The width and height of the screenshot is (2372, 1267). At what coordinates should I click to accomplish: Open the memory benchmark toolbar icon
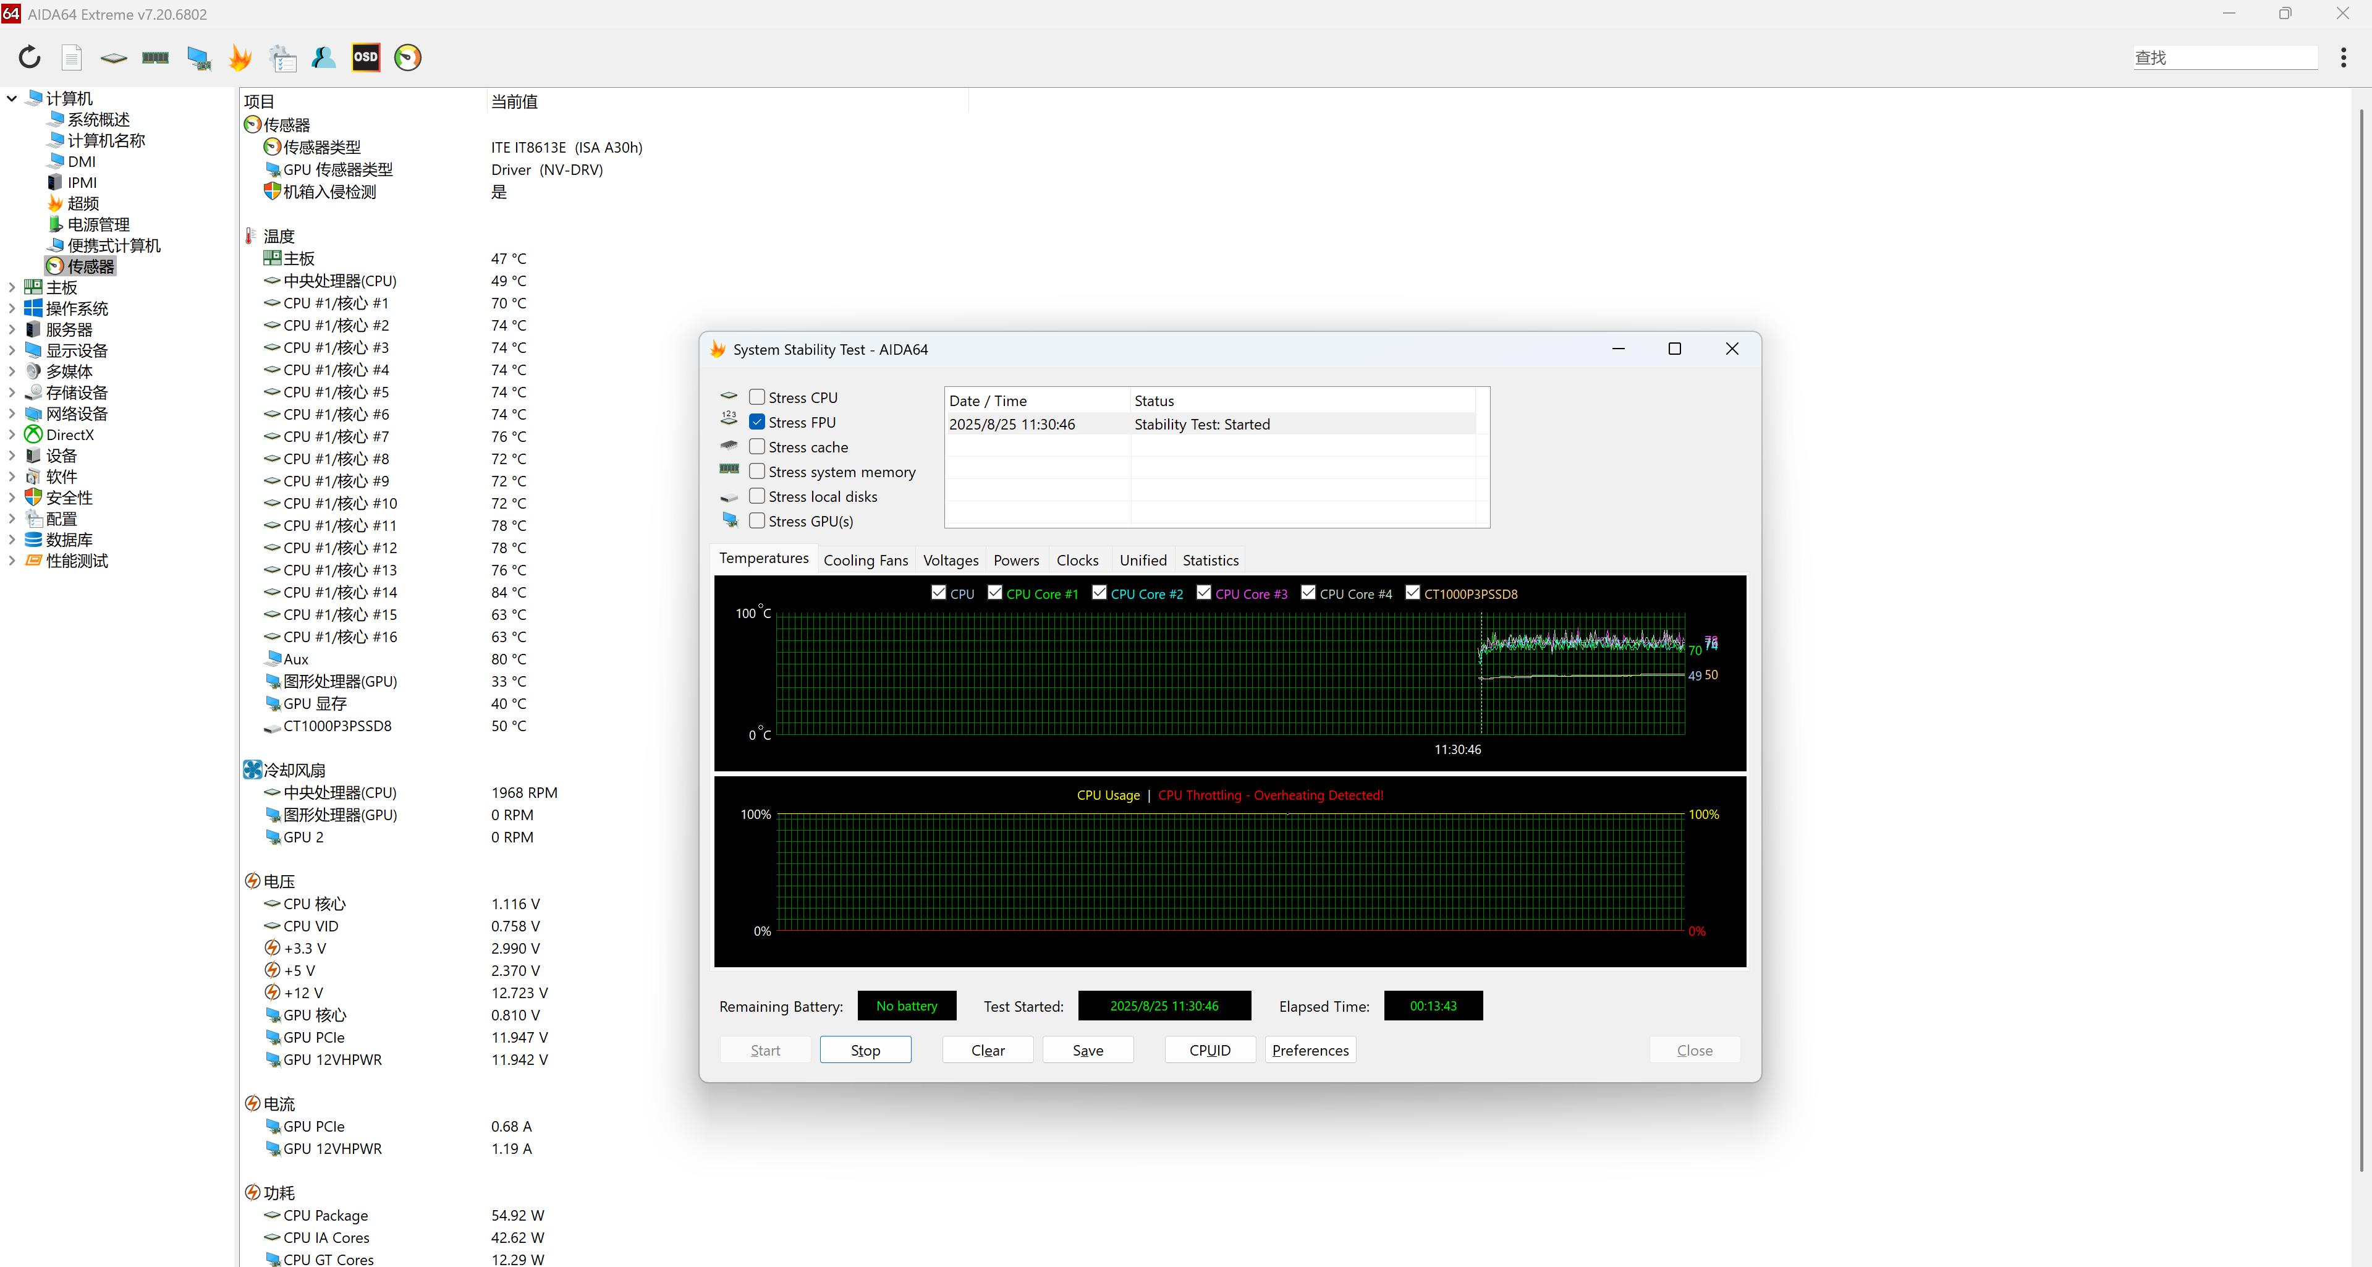[155, 57]
